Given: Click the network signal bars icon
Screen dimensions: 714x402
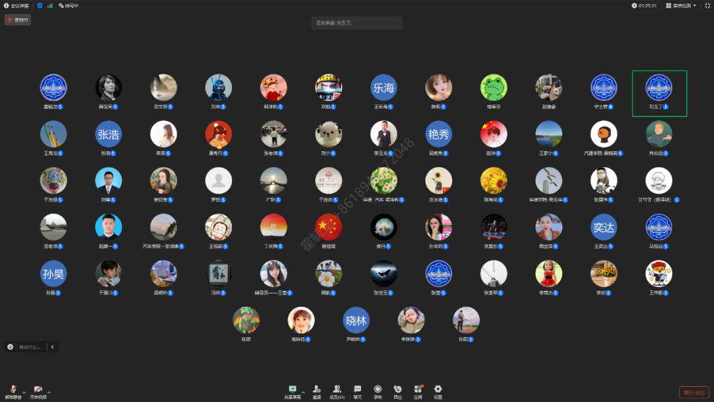Looking at the screenshot, I should (x=50, y=5).
